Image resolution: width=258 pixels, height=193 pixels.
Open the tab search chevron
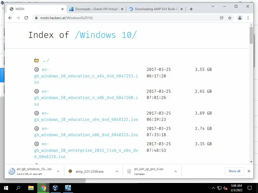213,6
